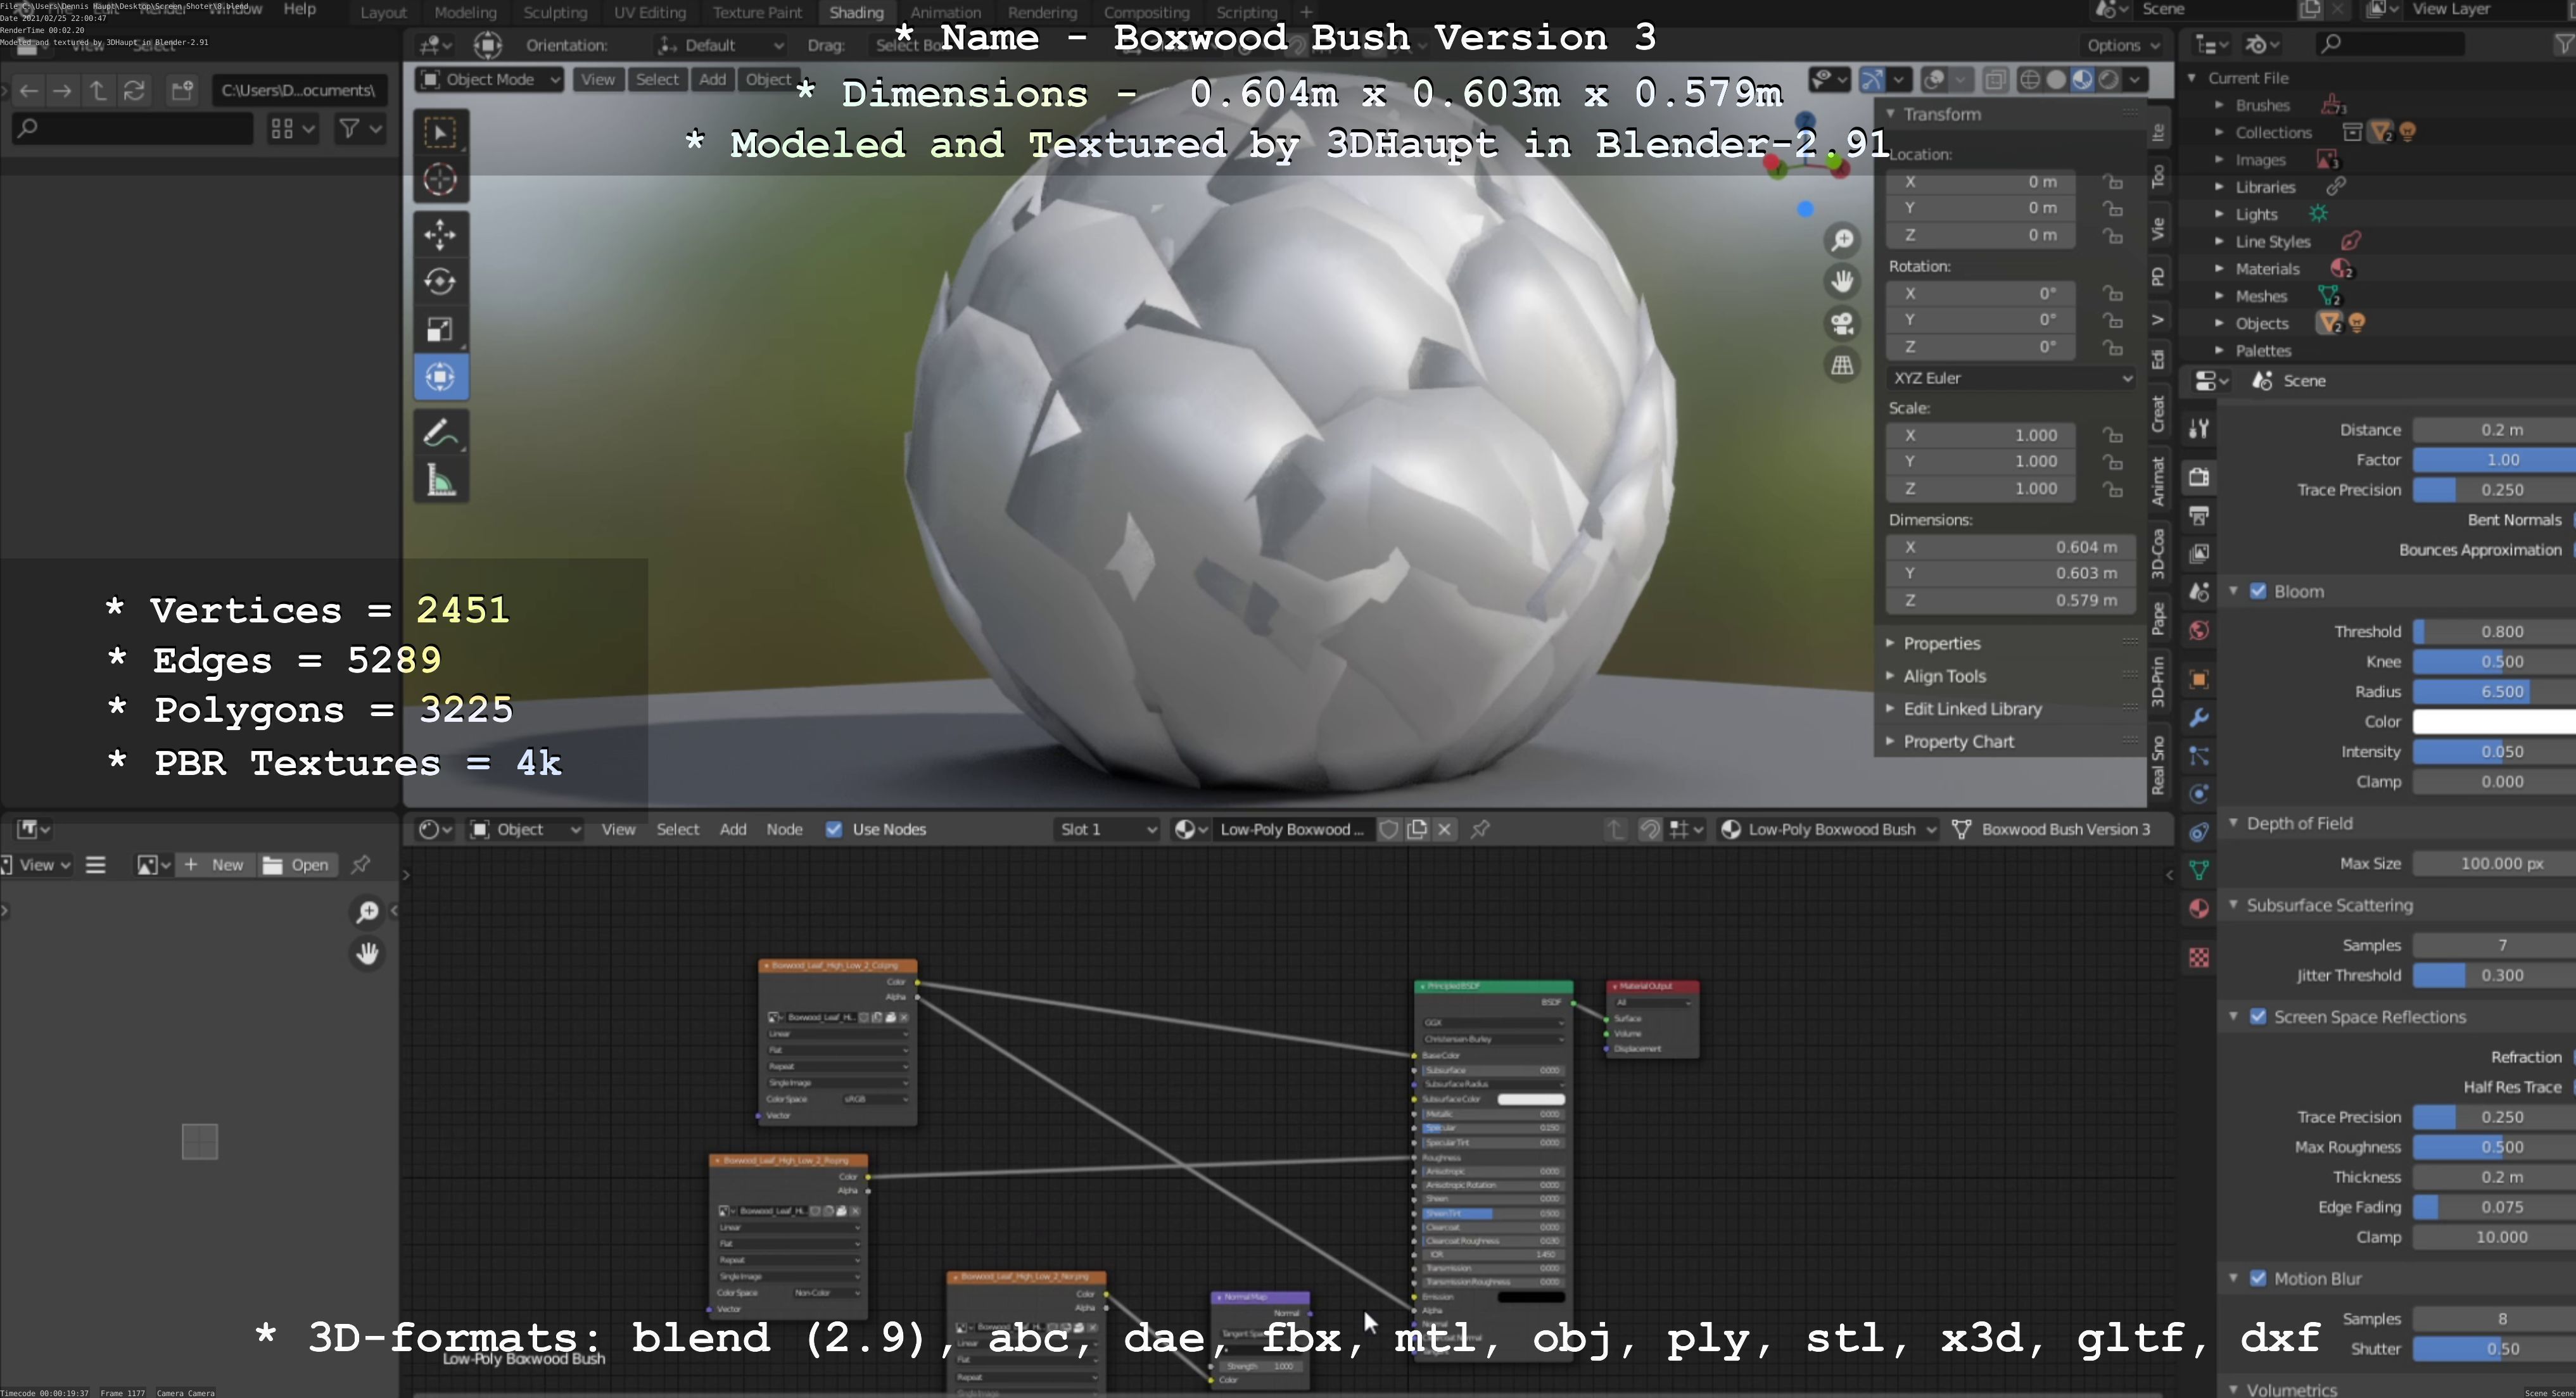The width and height of the screenshot is (2576, 1398).
Task: Select the Scale tool
Action: pyautogui.click(x=441, y=329)
